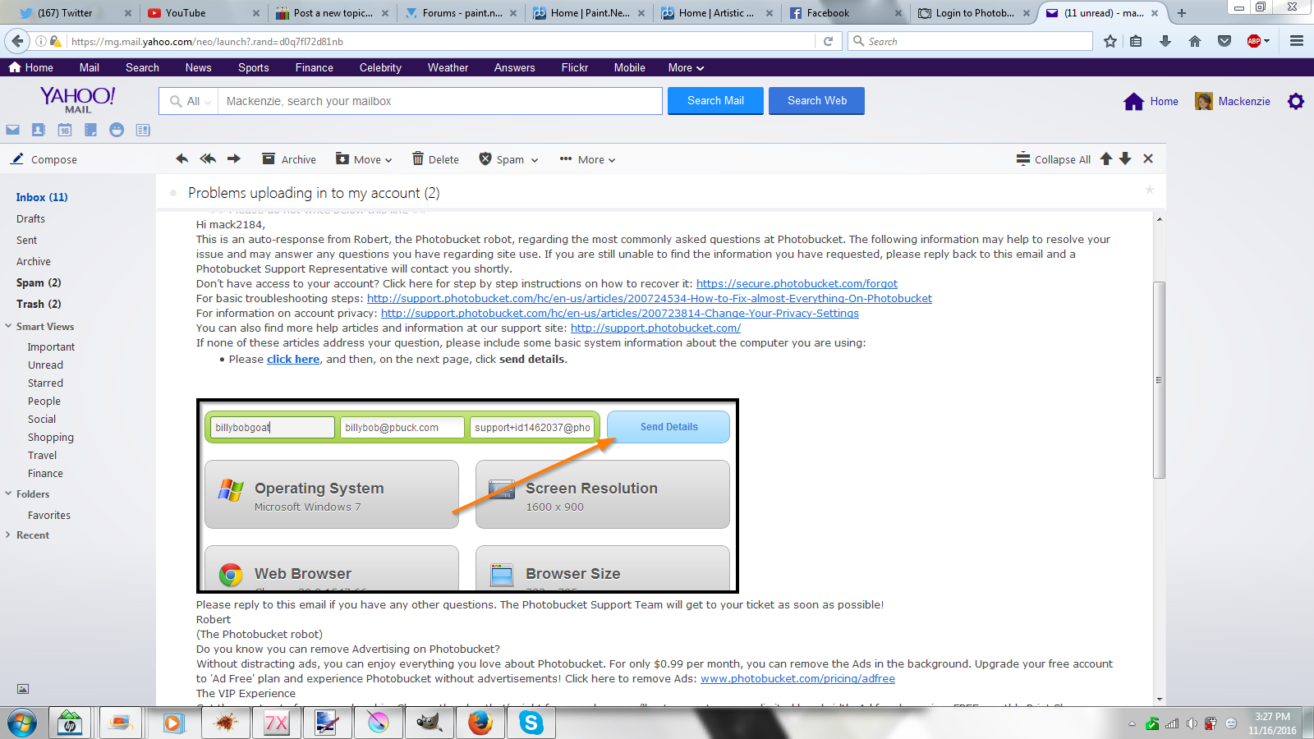This screenshot has height=739, width=1314.
Task: Open the Messenger smiley icon
Action: 117,130
